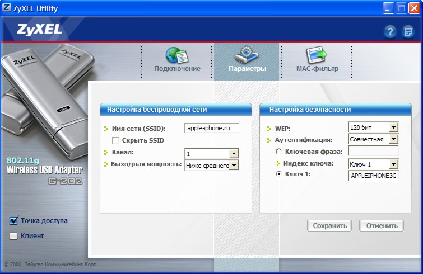Switch to the Параметры tab

point(247,62)
